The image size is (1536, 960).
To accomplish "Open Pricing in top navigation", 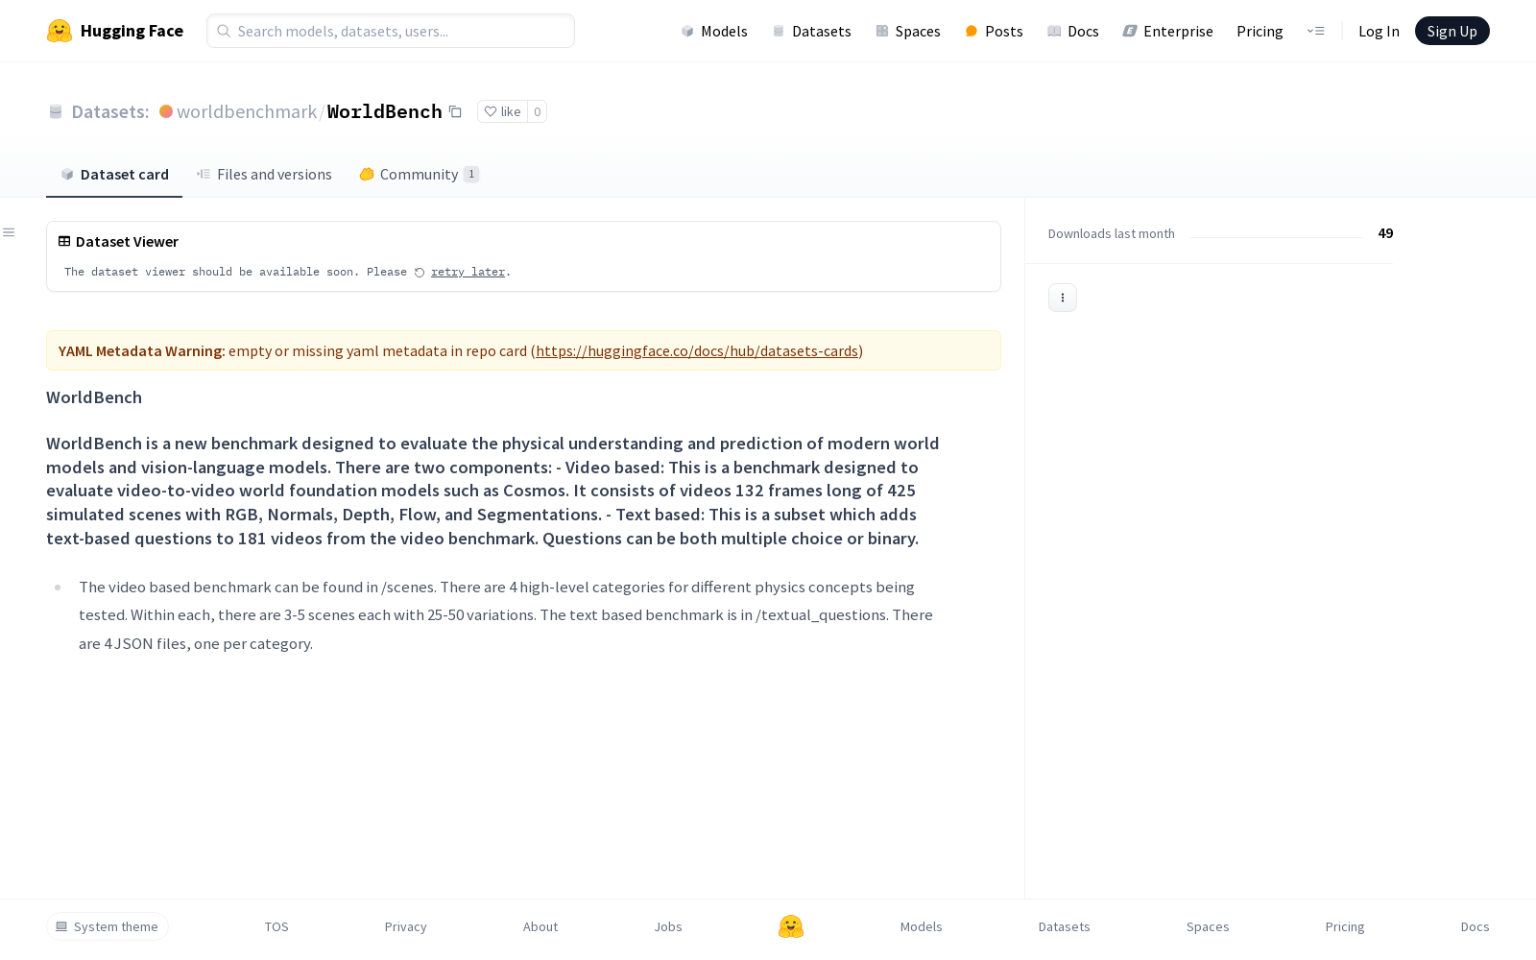I will click(1260, 32).
